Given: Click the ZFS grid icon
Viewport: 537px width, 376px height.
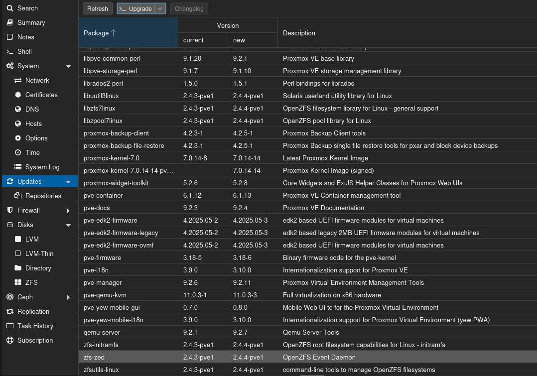Looking at the screenshot, I should (x=18, y=282).
